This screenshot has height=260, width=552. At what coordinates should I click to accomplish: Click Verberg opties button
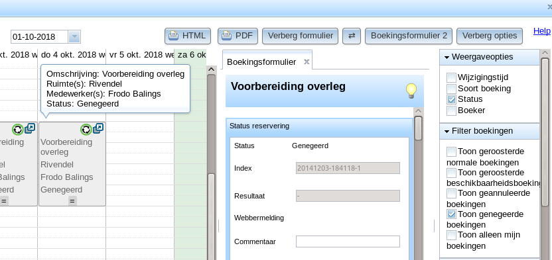(490, 36)
